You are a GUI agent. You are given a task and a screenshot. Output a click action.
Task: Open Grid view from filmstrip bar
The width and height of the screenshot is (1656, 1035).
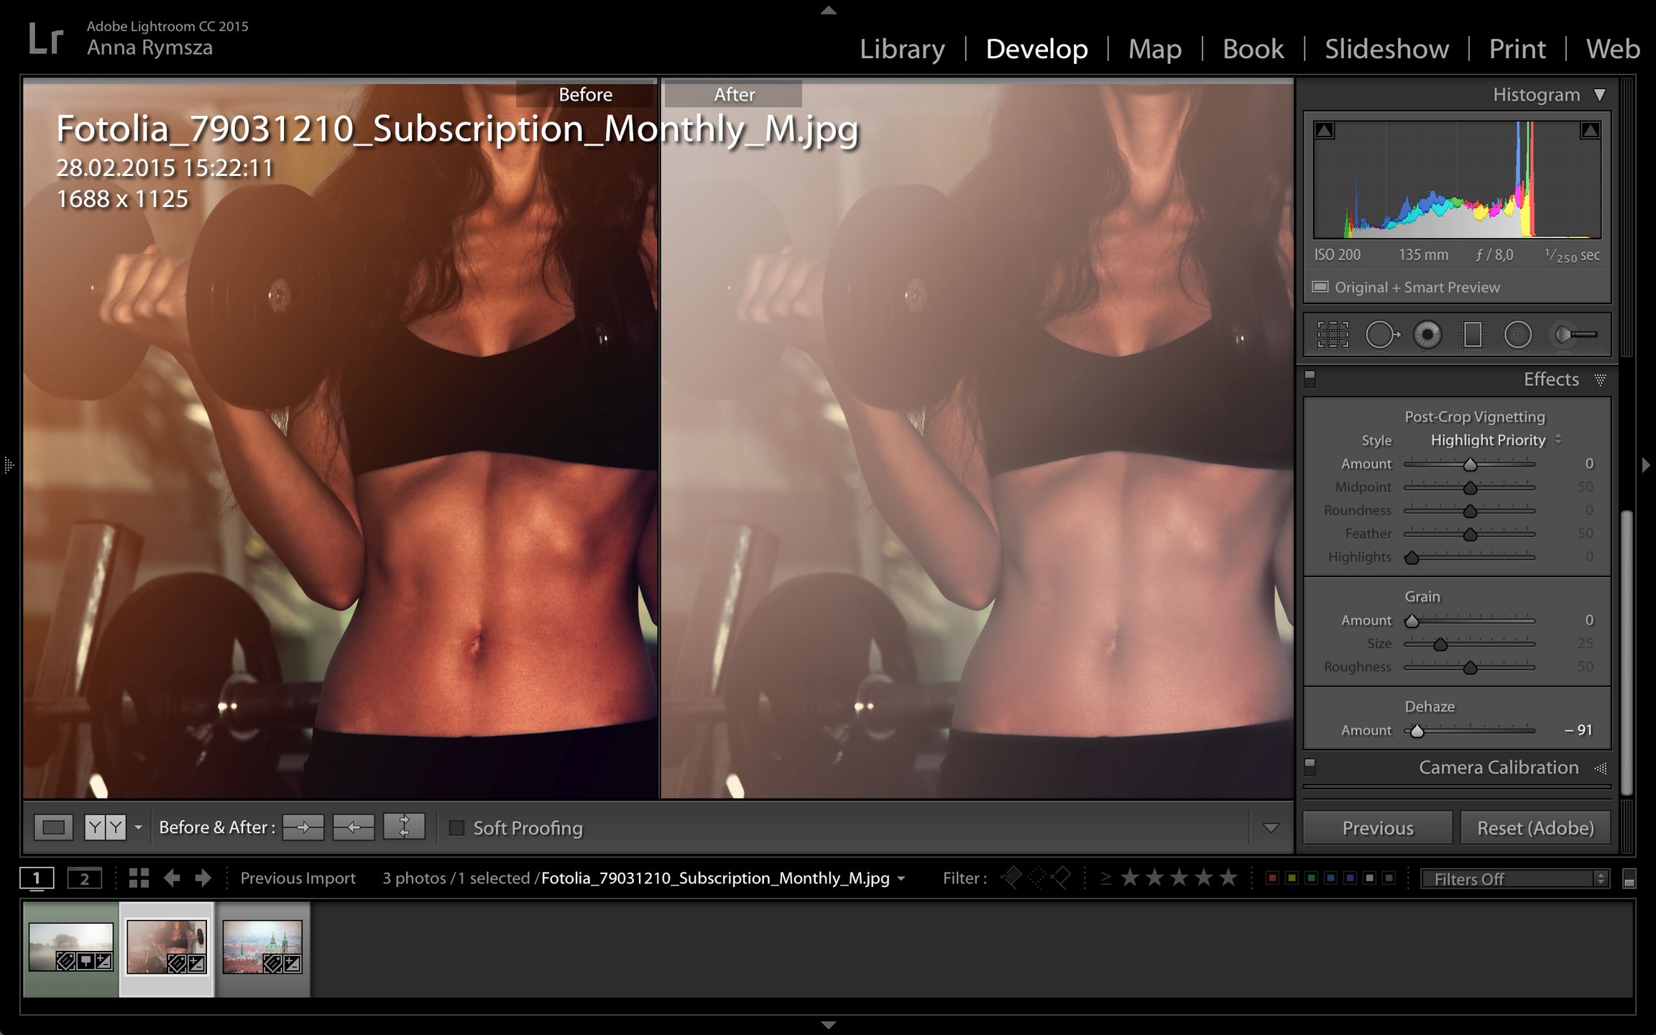(139, 878)
